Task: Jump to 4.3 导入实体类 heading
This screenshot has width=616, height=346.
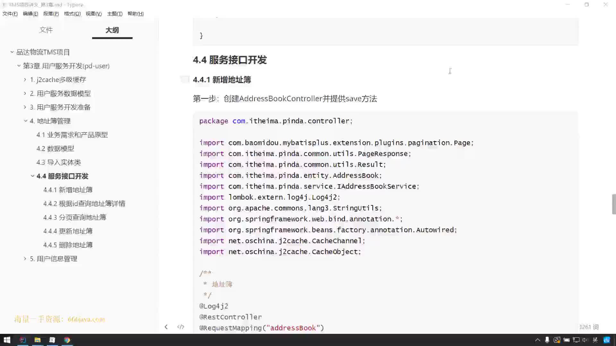Action: pos(59,162)
